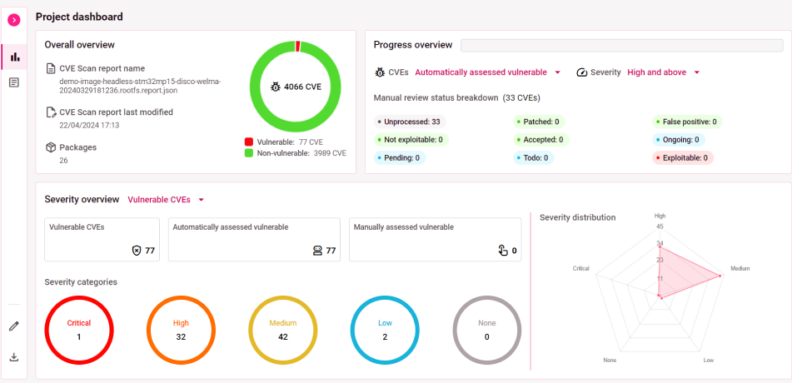Click the green Non-vulnerable legend swatch

[x=248, y=153]
